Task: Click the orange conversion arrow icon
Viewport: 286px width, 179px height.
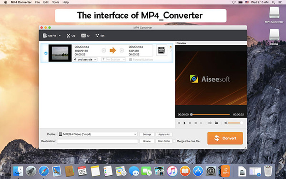Action: click(112, 51)
